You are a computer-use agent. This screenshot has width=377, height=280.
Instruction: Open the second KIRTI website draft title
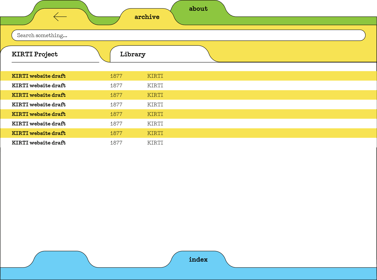[39, 86]
